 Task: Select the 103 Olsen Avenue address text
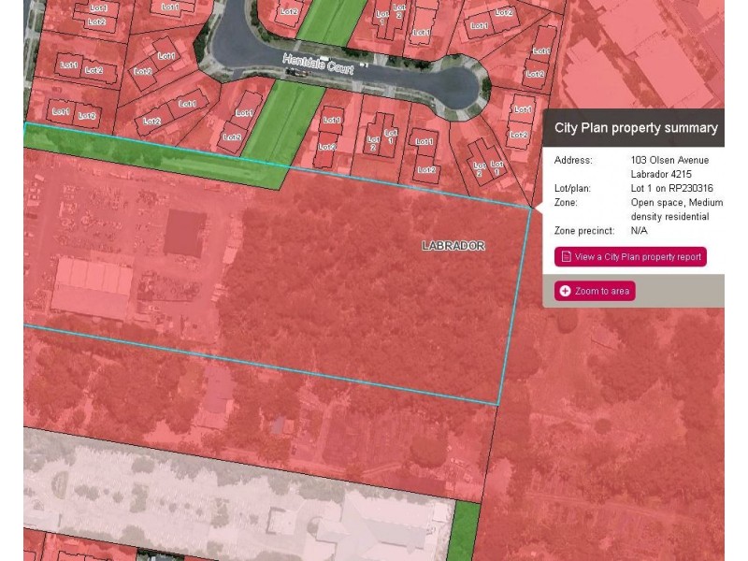point(669,167)
